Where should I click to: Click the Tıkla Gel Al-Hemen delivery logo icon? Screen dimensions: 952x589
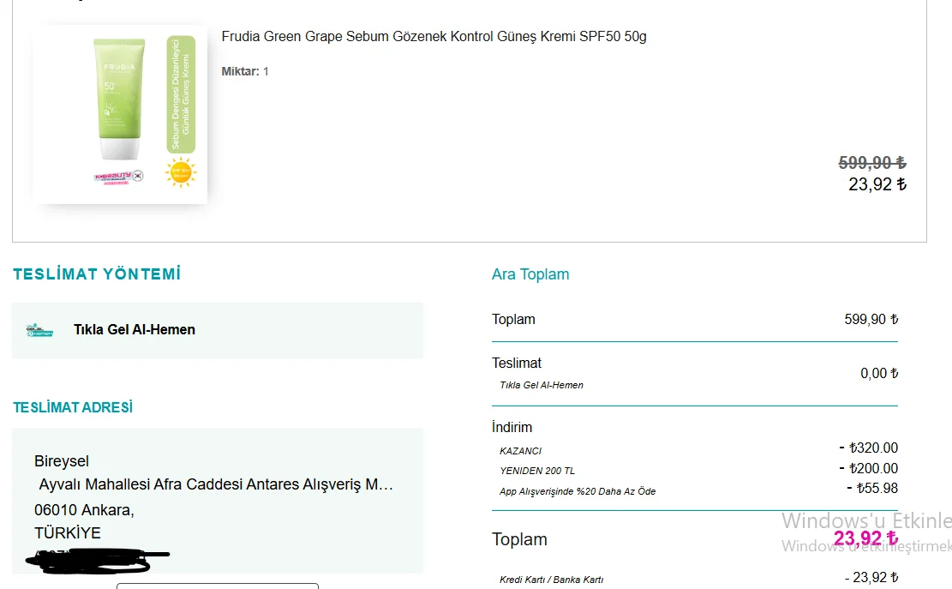click(x=39, y=330)
